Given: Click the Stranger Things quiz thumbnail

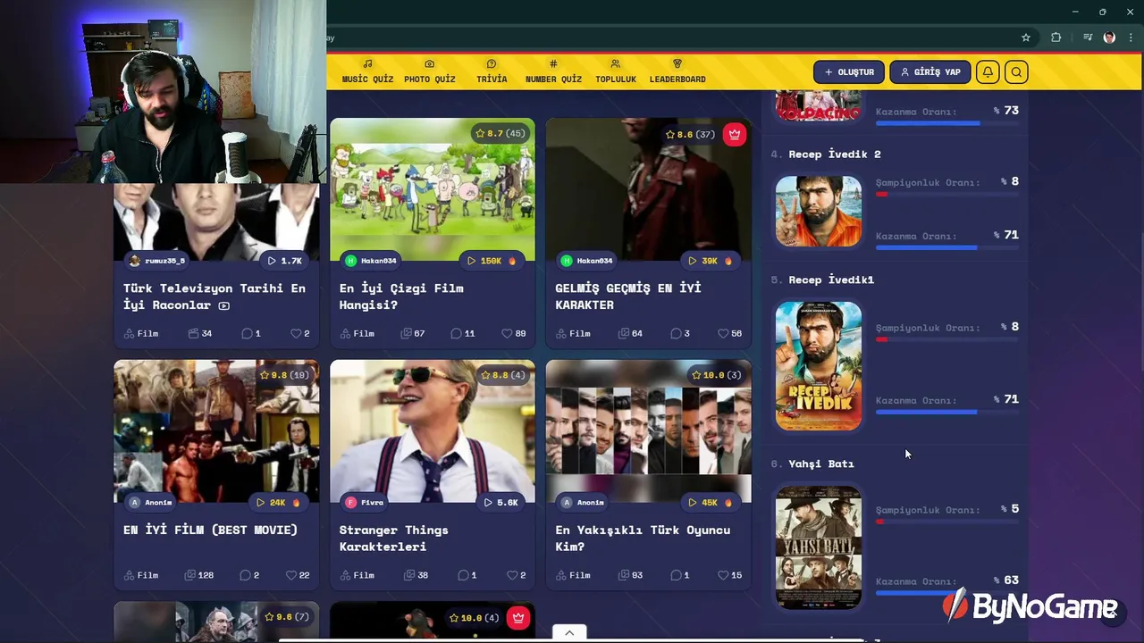Looking at the screenshot, I should (x=433, y=431).
